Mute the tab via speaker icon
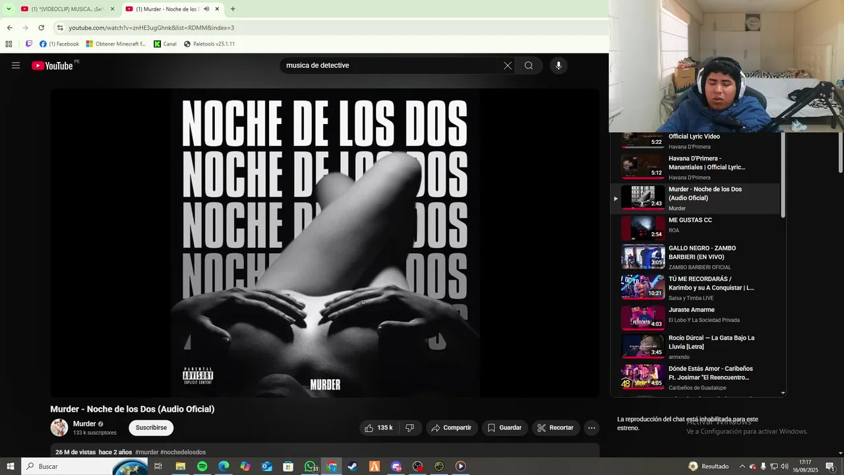844x475 pixels. (x=206, y=9)
